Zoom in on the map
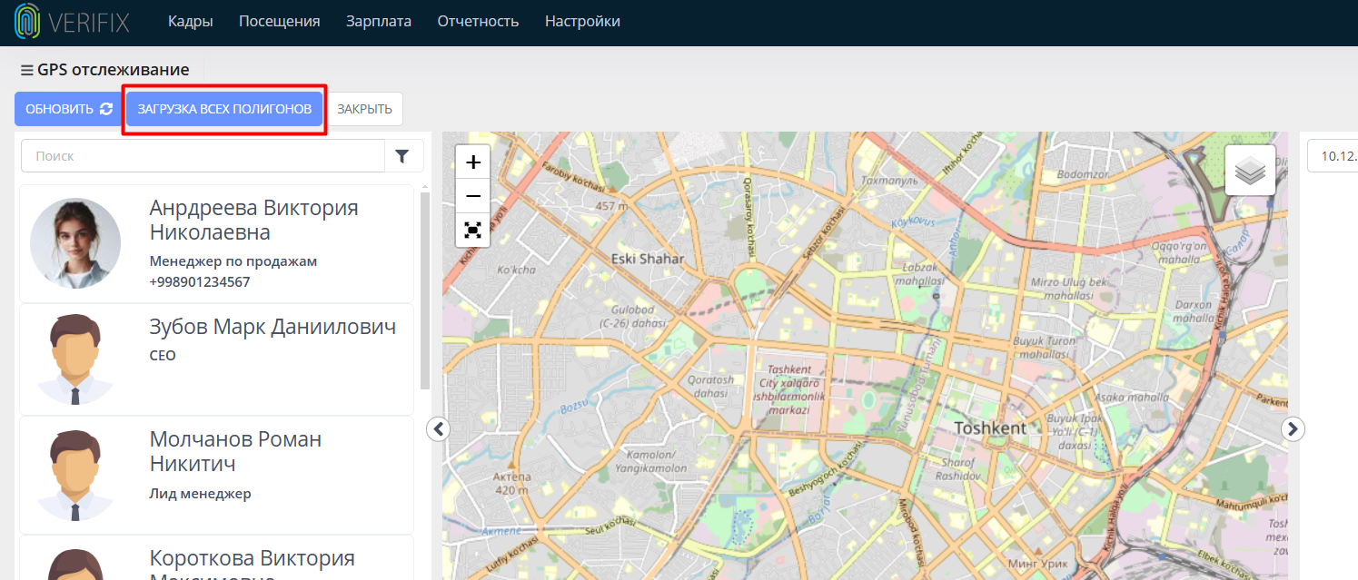1358x580 pixels. [472, 162]
